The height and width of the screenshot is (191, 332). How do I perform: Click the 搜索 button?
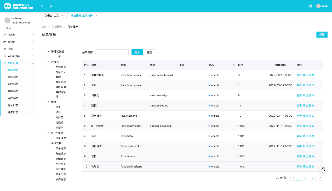[137, 52]
